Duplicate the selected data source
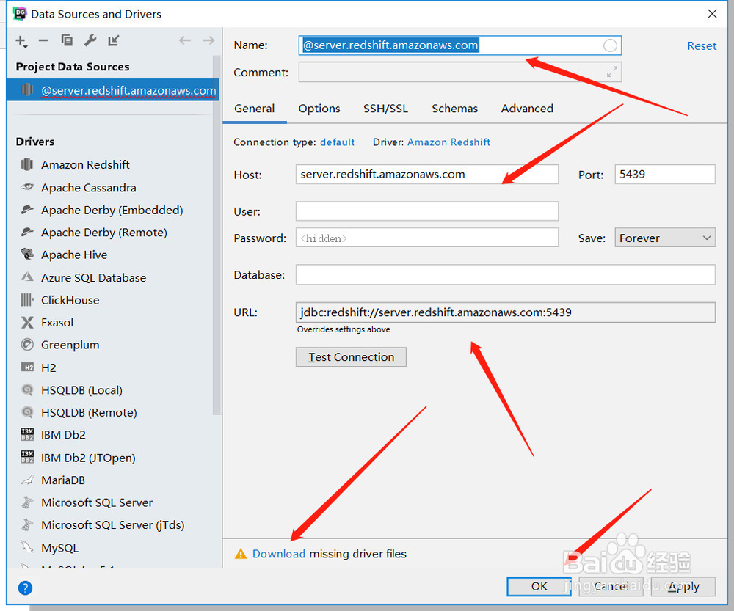This screenshot has width=734, height=611. [67, 40]
